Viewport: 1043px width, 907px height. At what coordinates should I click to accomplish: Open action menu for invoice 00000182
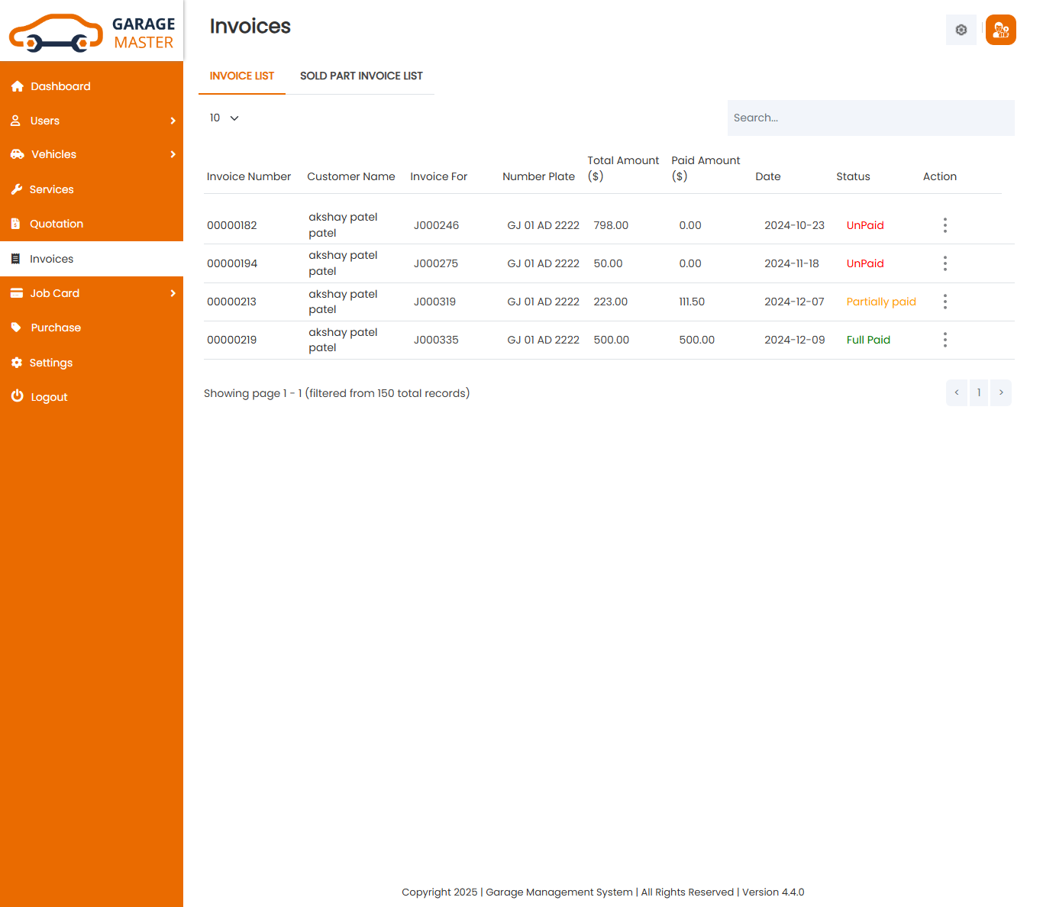click(x=945, y=225)
